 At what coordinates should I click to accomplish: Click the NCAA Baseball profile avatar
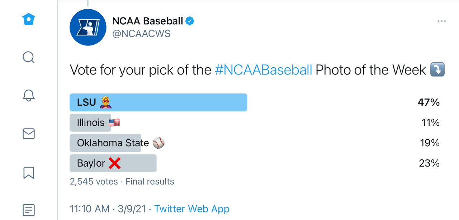coord(88,28)
